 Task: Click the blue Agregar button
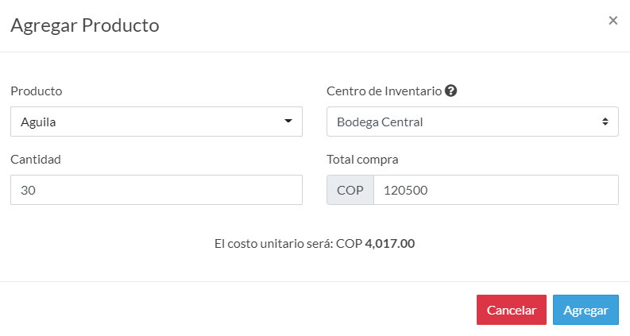pos(586,310)
